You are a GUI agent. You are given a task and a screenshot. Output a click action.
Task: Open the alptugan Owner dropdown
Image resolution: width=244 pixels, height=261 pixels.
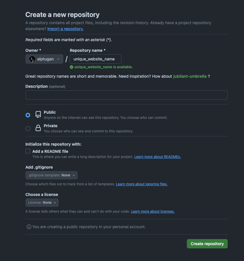point(44,59)
